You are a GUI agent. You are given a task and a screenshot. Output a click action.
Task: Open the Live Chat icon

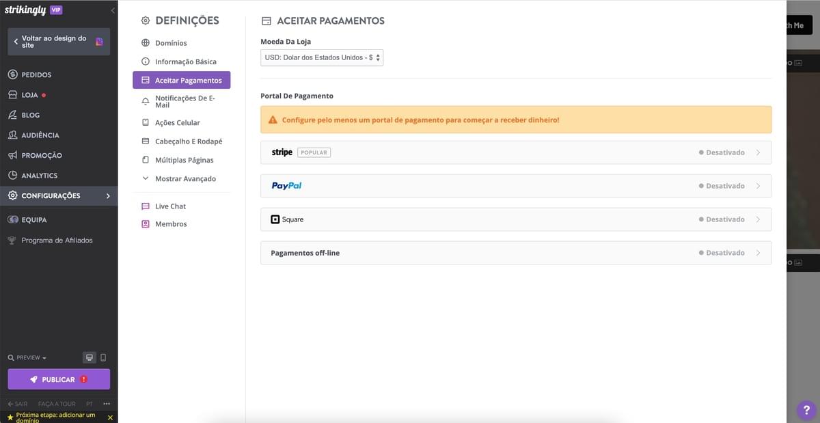coord(145,206)
